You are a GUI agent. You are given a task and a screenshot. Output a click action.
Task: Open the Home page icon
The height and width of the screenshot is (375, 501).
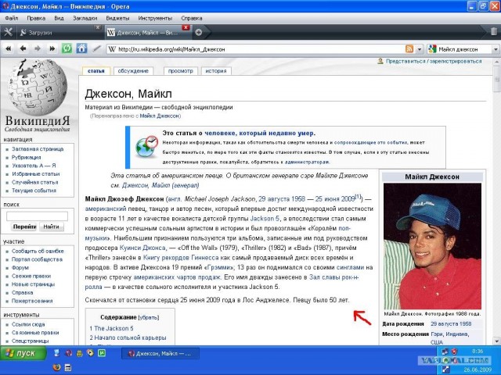(81, 48)
